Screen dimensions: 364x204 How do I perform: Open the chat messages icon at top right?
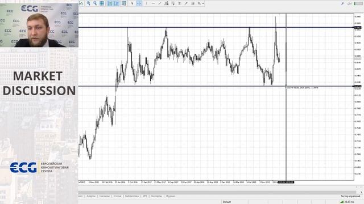click(349, 3)
